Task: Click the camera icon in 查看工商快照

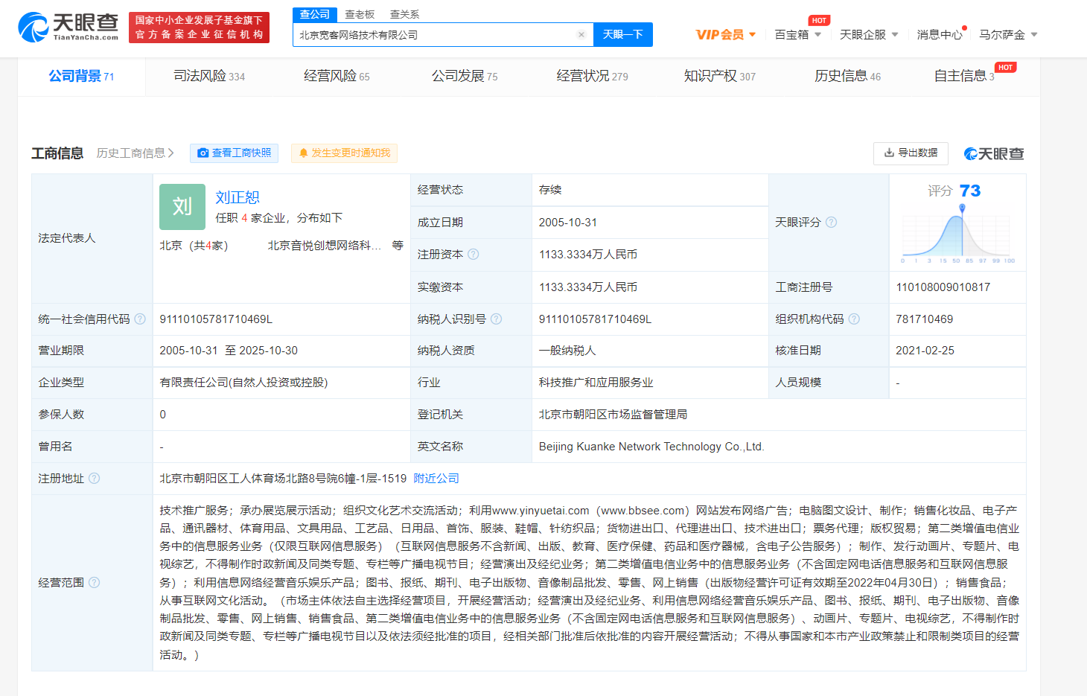Action: [x=203, y=153]
